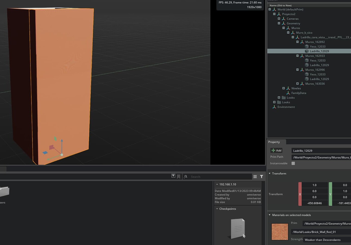Screen dimensions: 351x245
Task: Click the Yeso_12033 mesh icon under Muros_162892
Action: (306, 46)
